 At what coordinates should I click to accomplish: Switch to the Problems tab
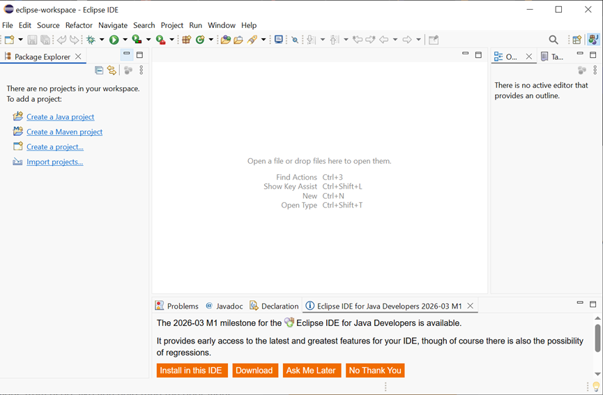(x=176, y=306)
